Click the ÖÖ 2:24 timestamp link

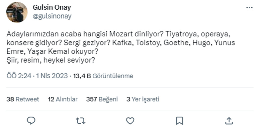click(19, 76)
